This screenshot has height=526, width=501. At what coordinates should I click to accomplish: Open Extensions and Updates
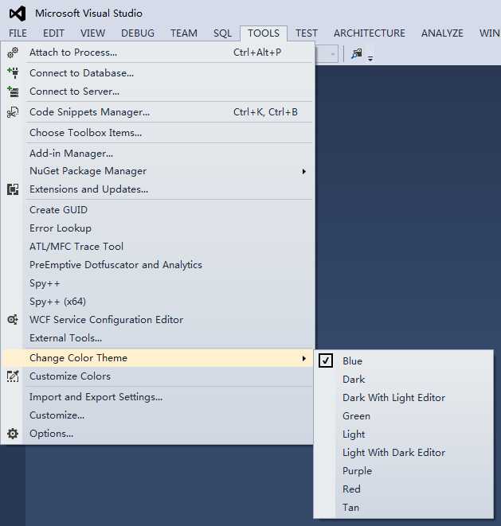click(158, 189)
